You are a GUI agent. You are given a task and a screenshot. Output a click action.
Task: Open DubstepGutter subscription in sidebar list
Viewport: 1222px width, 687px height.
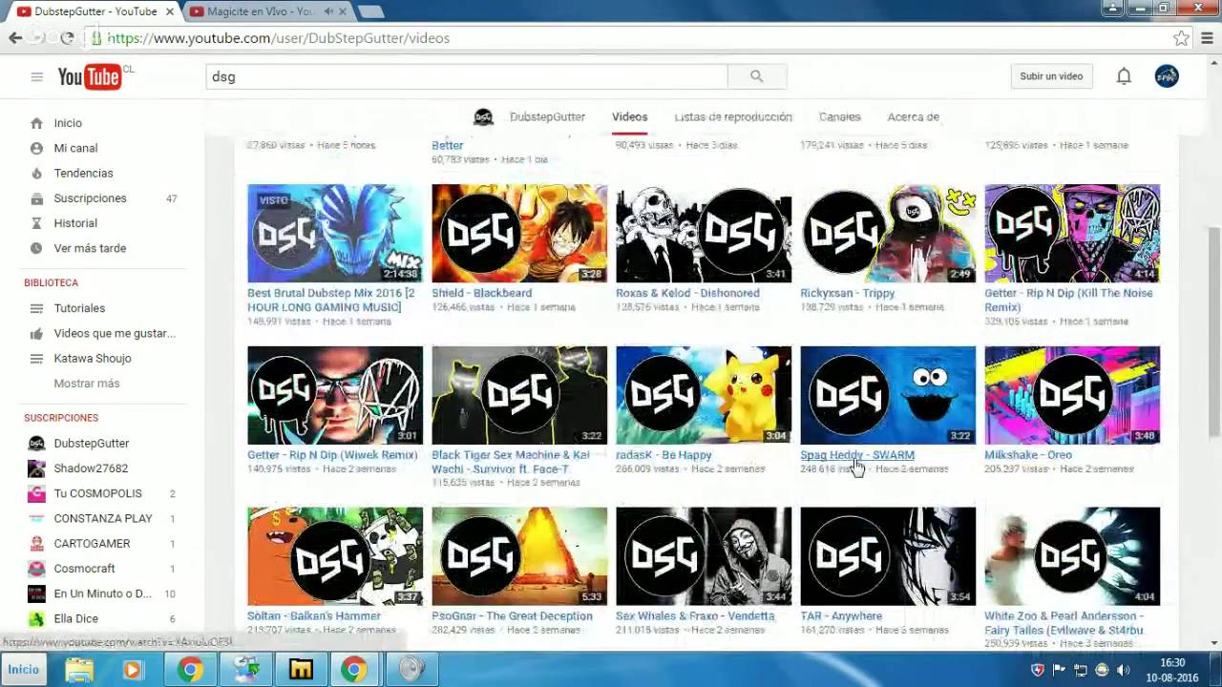[92, 443]
